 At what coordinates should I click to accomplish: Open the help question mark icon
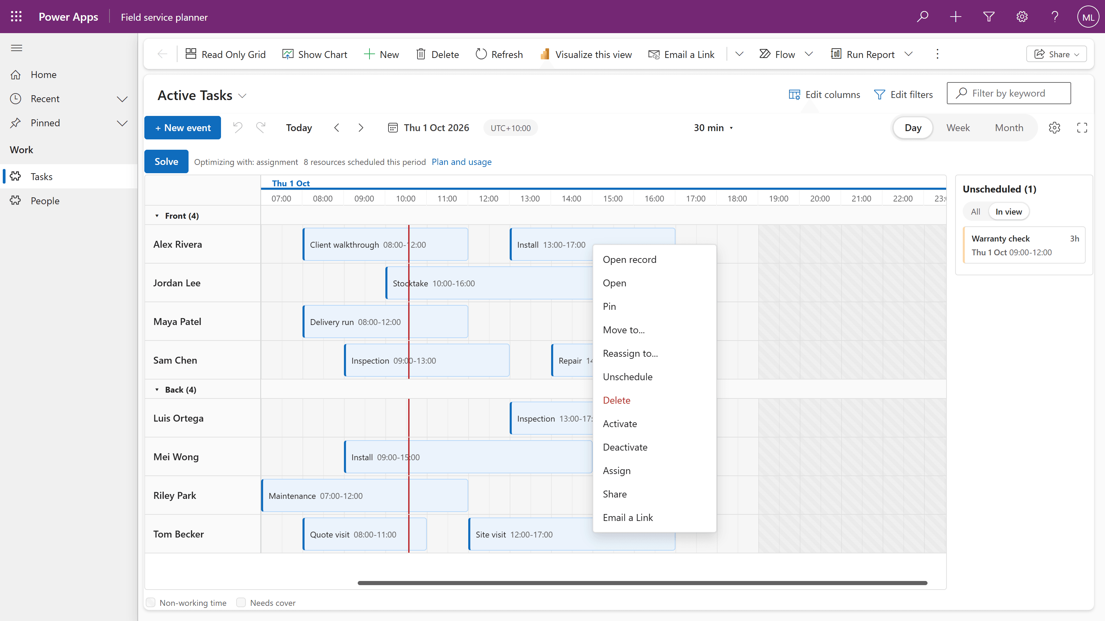click(1055, 17)
